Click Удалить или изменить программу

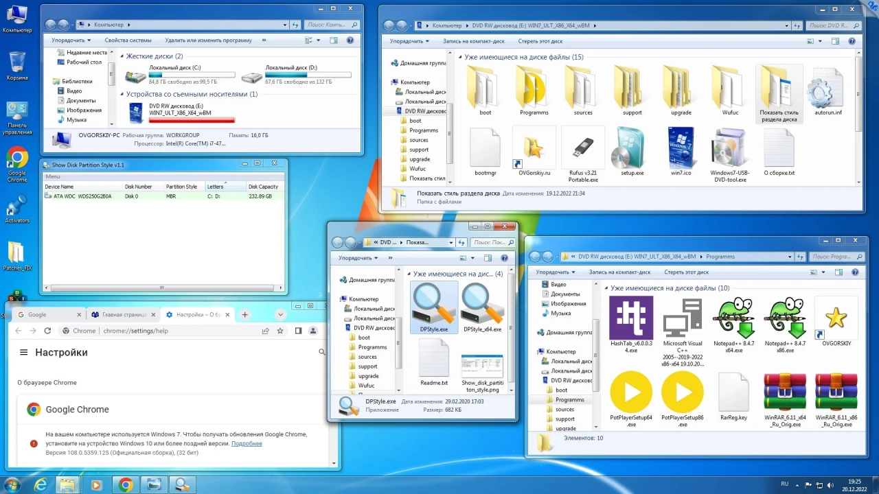click(x=208, y=40)
